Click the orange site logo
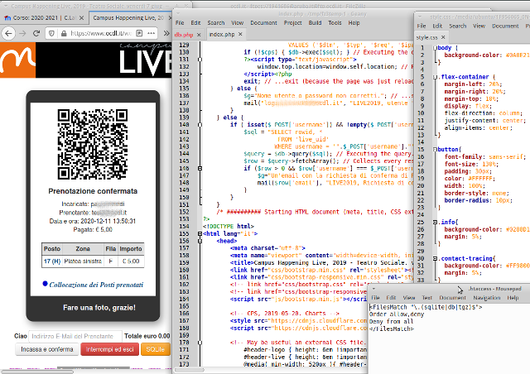Image resolution: width=530 pixels, height=374 pixels. [17, 60]
